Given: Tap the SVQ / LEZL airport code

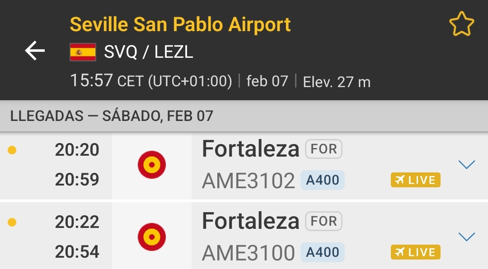Looking at the screenshot, I should coord(148,52).
